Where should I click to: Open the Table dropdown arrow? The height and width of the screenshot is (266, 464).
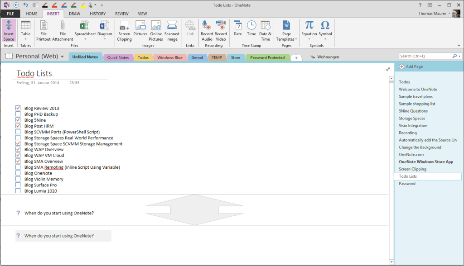25,39
